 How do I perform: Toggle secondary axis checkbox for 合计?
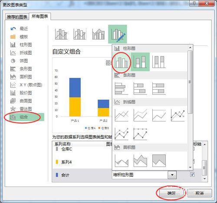[192, 174]
